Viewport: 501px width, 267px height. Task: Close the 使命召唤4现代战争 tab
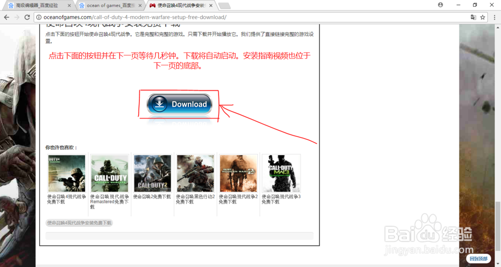[x=211, y=6]
